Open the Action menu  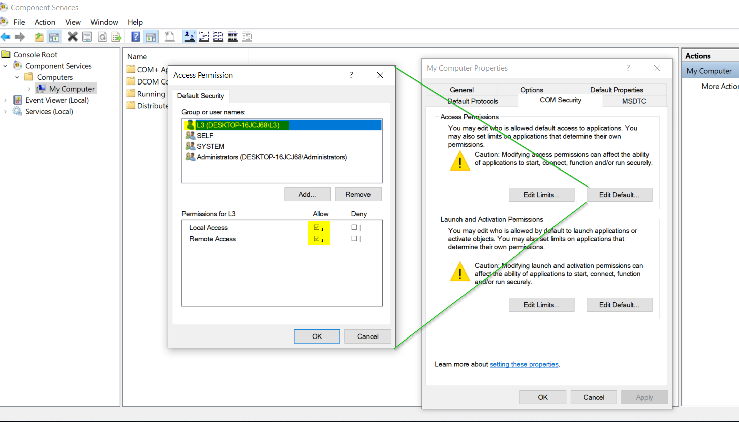pyautogui.click(x=45, y=22)
